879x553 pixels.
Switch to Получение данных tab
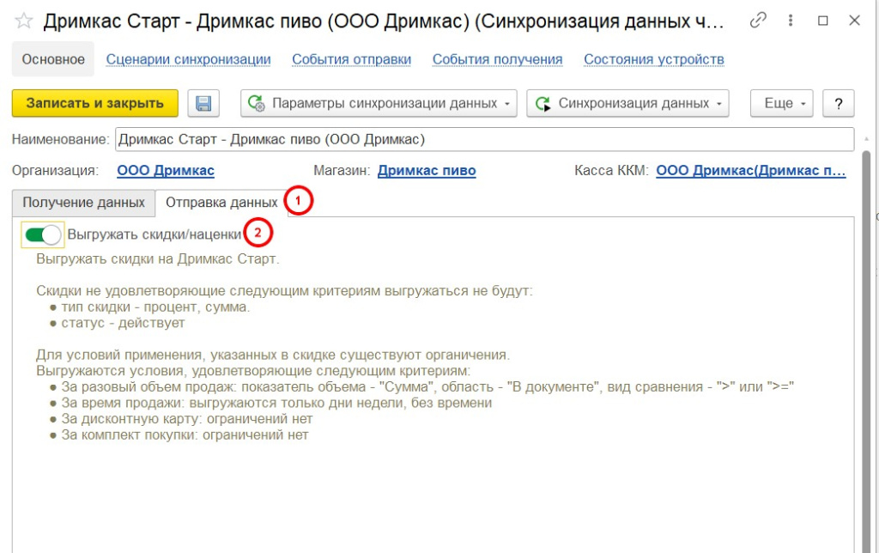[83, 203]
